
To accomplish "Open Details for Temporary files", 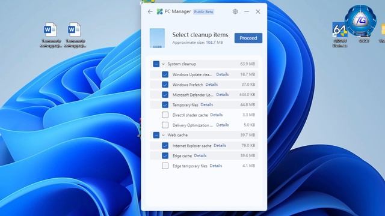I will (207, 104).
